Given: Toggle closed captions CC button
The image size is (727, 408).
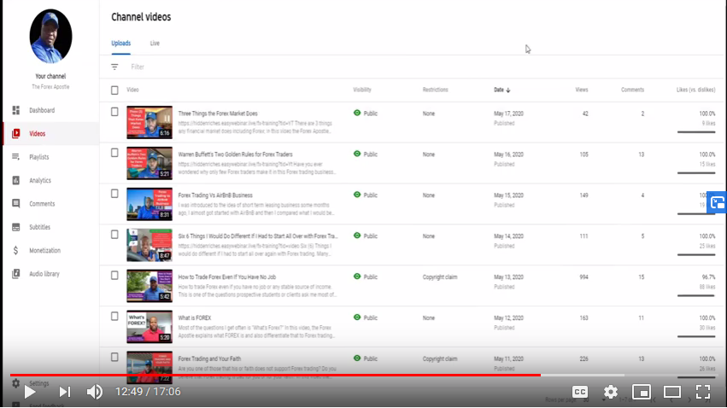Looking at the screenshot, I should tap(579, 392).
